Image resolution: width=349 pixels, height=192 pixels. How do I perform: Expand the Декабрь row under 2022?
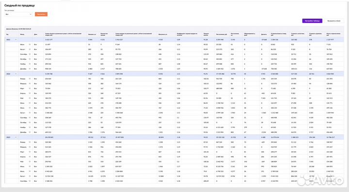(x=30, y=132)
